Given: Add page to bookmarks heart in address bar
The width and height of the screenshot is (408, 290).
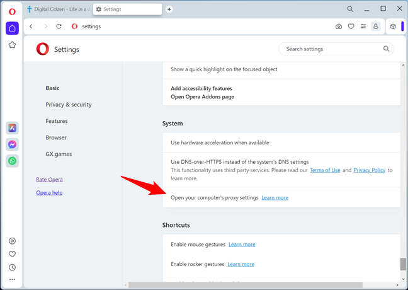Looking at the screenshot, I should pos(351,26).
